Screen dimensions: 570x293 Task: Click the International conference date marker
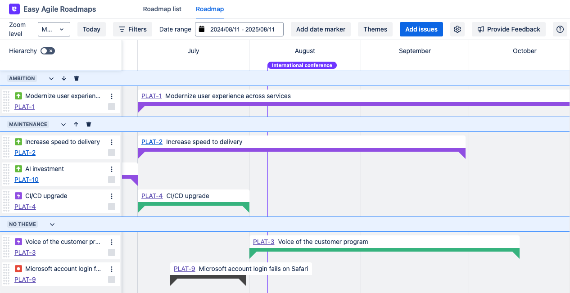coord(302,65)
